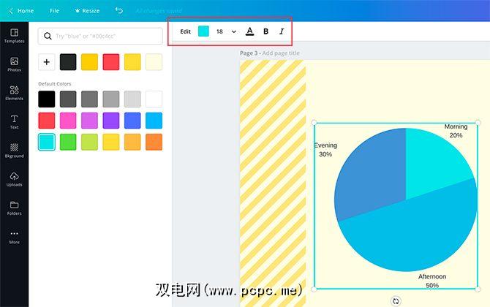490x307 pixels.
Task: Open the Bkground panel in sidebar
Action: [14, 151]
